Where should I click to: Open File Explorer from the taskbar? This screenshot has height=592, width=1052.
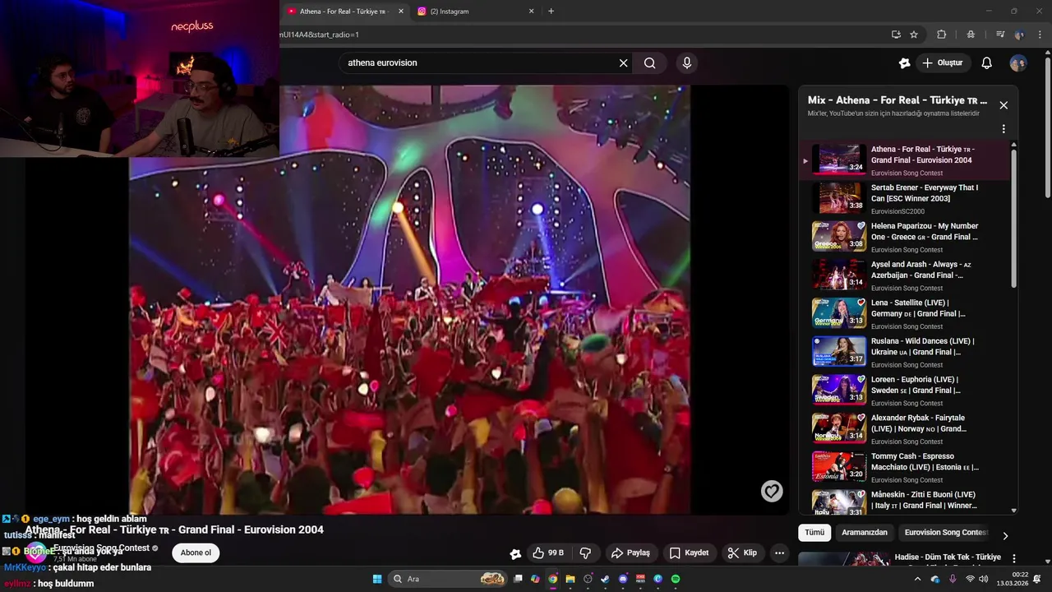point(570,579)
